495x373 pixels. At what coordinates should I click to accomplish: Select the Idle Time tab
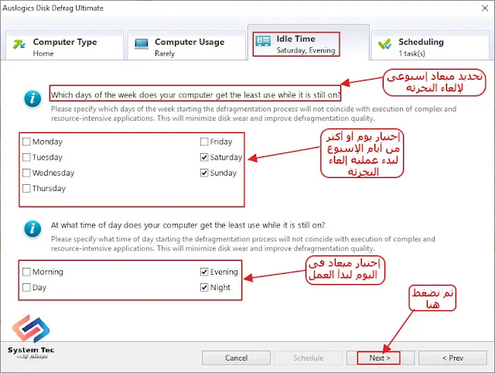pyautogui.click(x=309, y=43)
